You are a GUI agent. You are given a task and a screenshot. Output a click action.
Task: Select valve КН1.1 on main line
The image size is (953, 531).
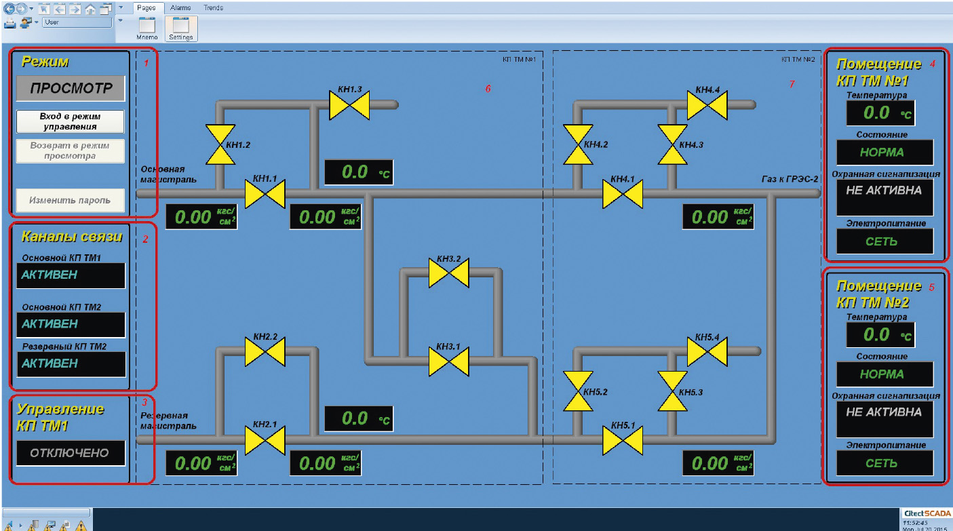pos(265,194)
